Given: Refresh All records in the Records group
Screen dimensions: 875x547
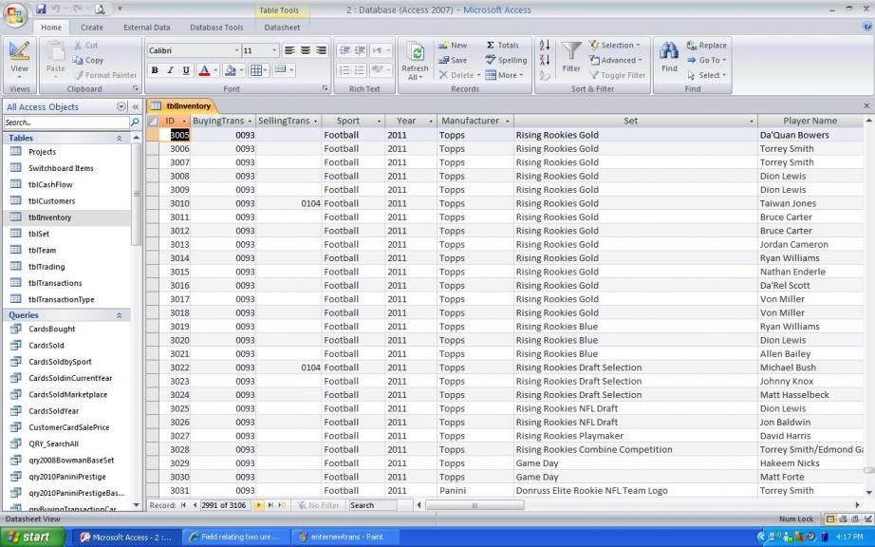Looking at the screenshot, I should [x=415, y=62].
